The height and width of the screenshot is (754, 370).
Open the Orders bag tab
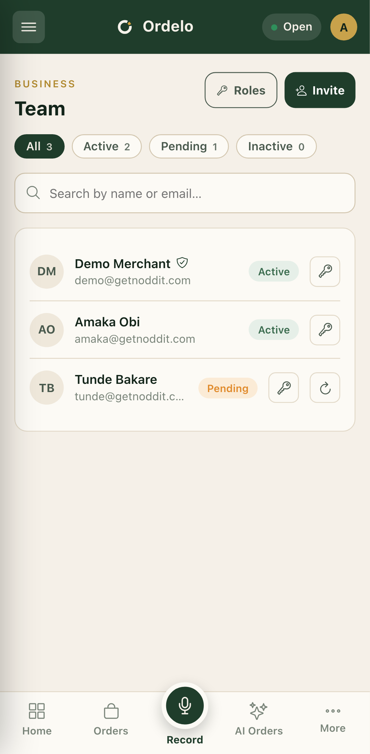coord(111,718)
